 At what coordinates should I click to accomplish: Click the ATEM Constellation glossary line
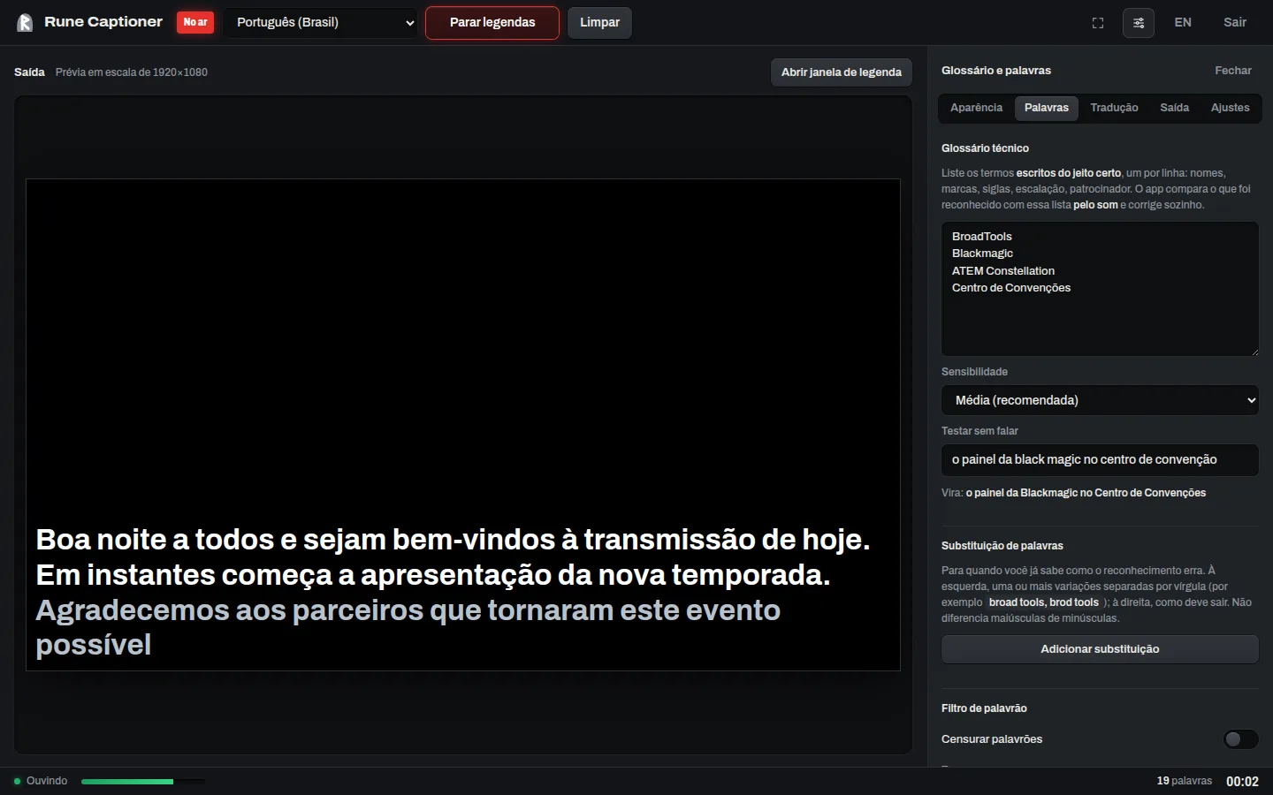pyautogui.click(x=1003, y=271)
